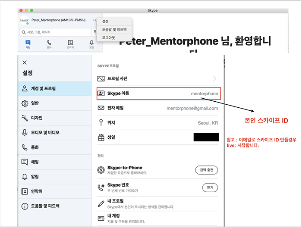302x228 pixels.
Task: Select 로그아웃 in the dropdown menu
Action: pos(114,37)
